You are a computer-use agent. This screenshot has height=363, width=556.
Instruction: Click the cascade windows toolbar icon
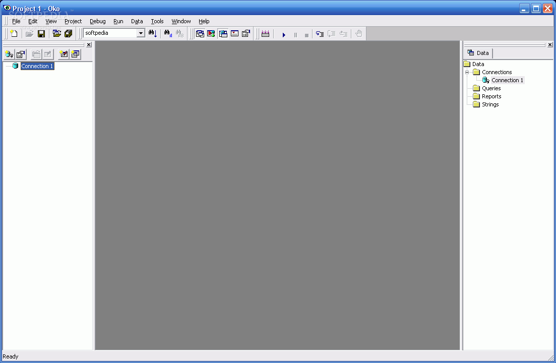[x=200, y=33]
